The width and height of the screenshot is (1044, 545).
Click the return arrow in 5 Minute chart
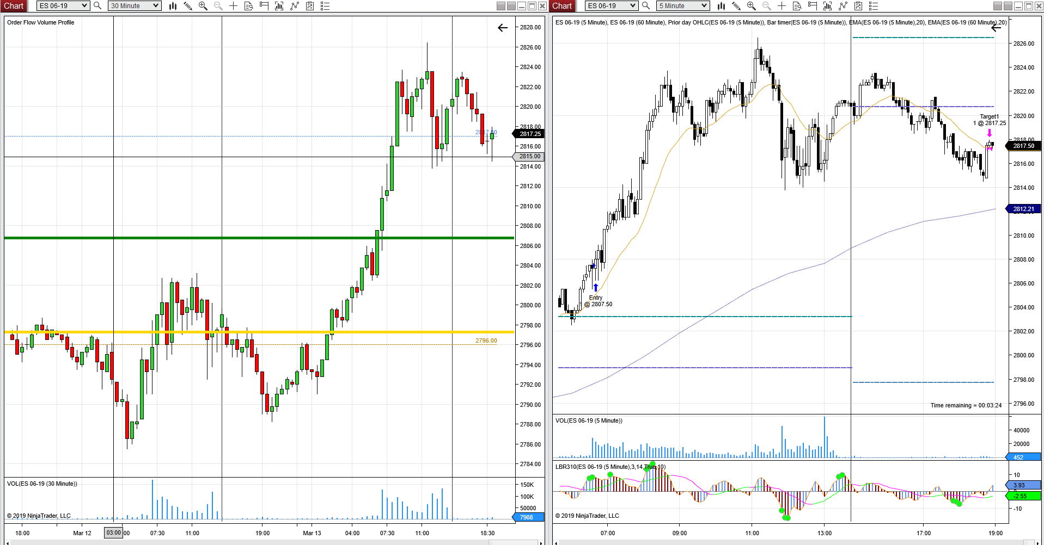pyautogui.click(x=996, y=28)
